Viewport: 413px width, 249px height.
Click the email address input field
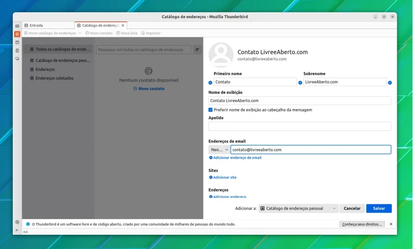[x=311, y=149]
